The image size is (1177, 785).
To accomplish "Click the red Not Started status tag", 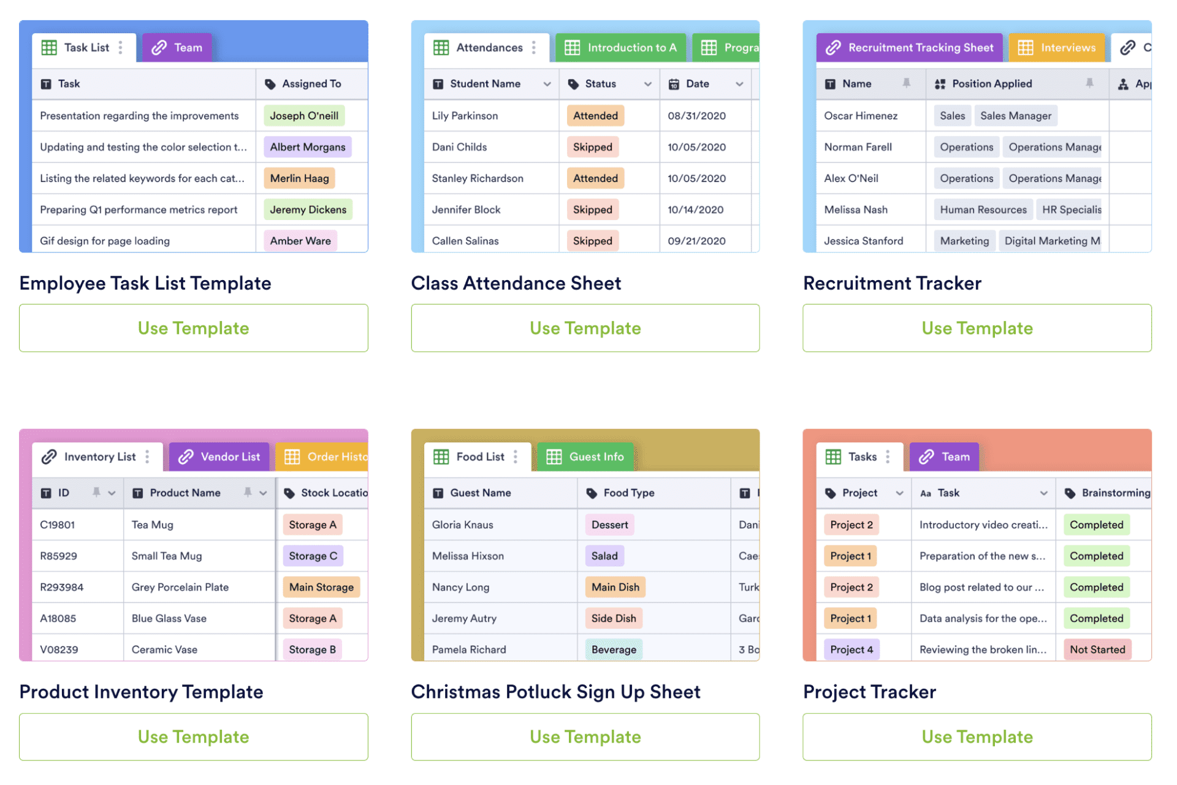I will tap(1097, 650).
